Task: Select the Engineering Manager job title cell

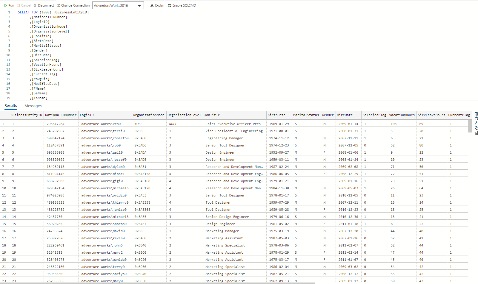Action: pyautogui.click(x=235, y=138)
